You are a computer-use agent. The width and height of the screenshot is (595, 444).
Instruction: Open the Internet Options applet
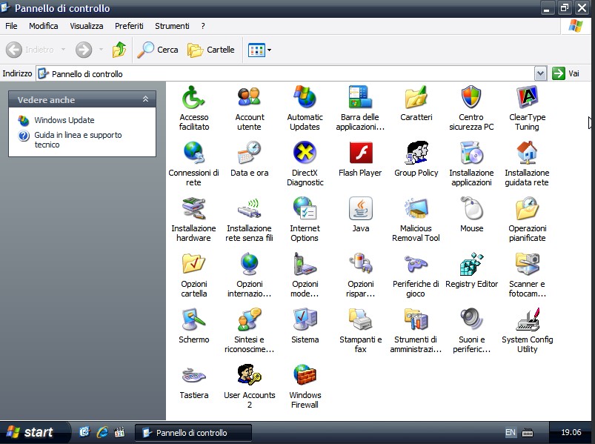(305, 219)
